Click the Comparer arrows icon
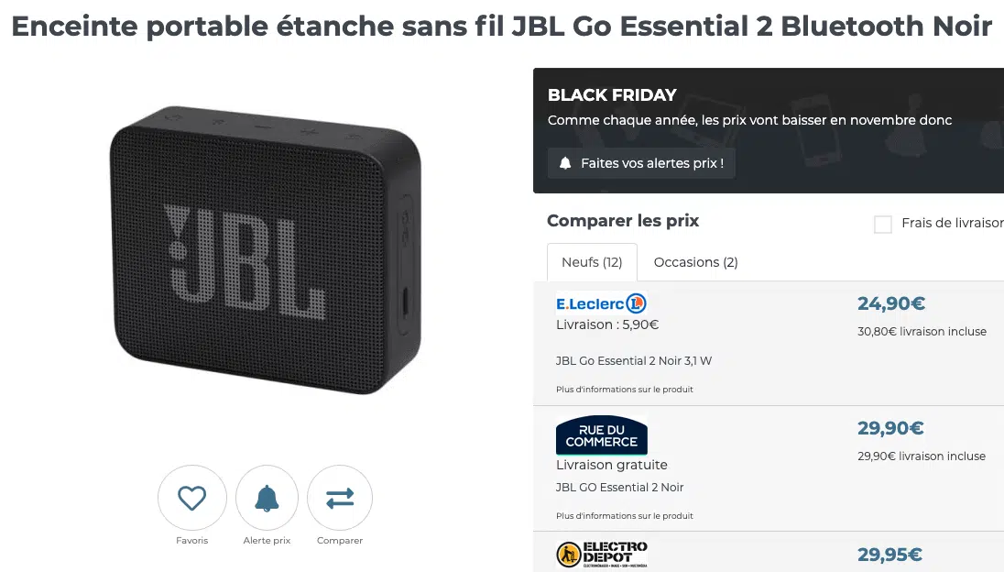Image resolution: width=1004 pixels, height=572 pixels. (x=339, y=496)
